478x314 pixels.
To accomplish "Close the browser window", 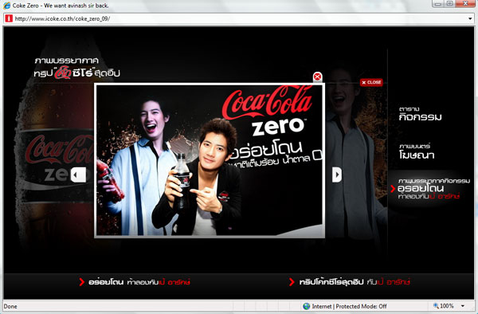I will [465, 4].
